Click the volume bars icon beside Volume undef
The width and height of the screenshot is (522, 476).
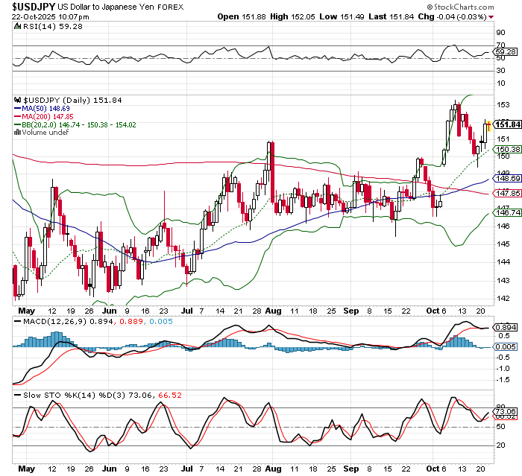pyautogui.click(x=18, y=133)
